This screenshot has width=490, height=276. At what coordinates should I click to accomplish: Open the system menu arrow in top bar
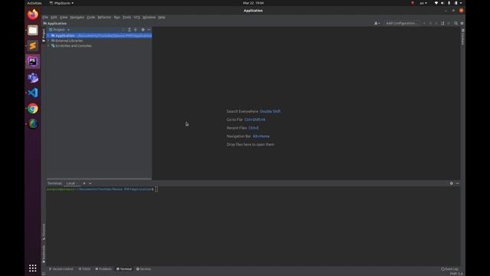(x=461, y=3)
